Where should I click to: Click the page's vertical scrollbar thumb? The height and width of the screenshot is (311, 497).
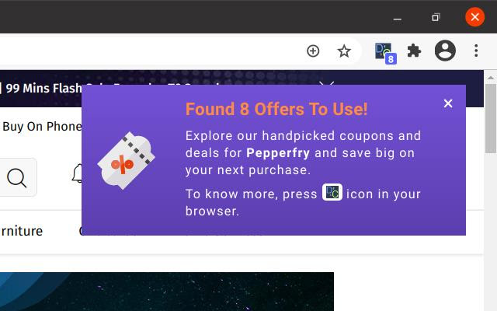click(x=491, y=119)
